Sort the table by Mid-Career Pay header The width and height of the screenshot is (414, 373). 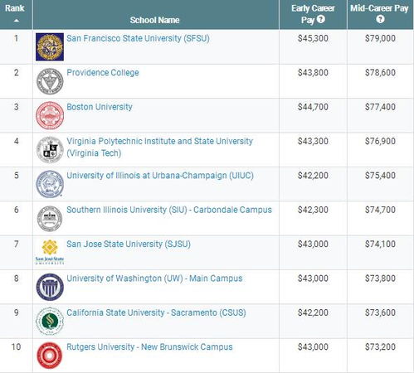pos(379,8)
